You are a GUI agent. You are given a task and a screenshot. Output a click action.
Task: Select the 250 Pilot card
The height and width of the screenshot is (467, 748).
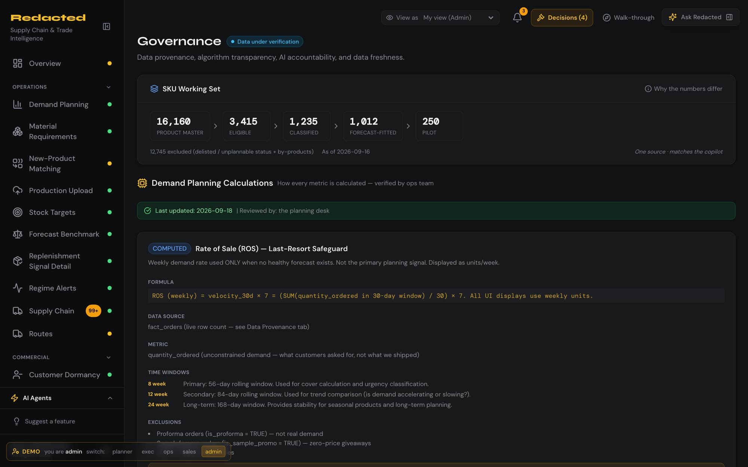[439, 126]
